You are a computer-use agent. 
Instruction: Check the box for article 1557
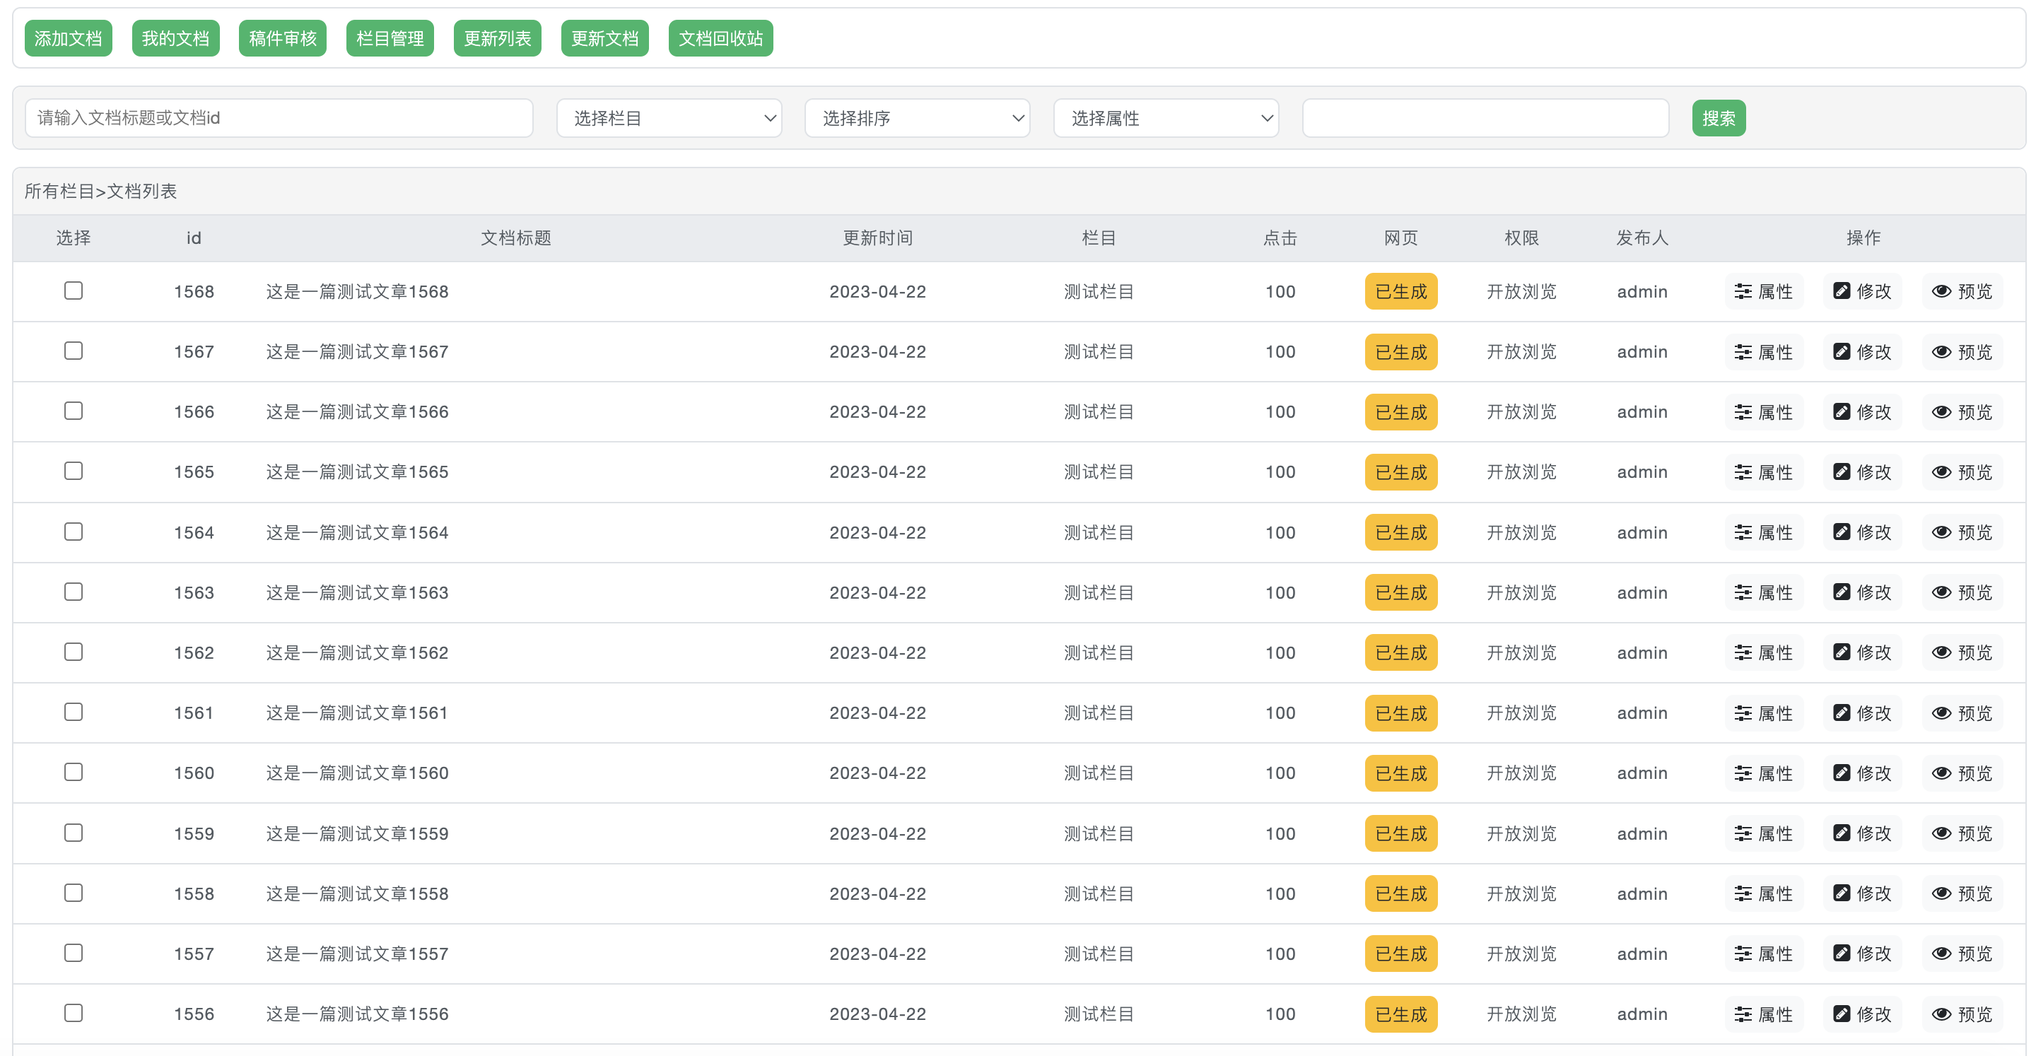click(x=74, y=954)
